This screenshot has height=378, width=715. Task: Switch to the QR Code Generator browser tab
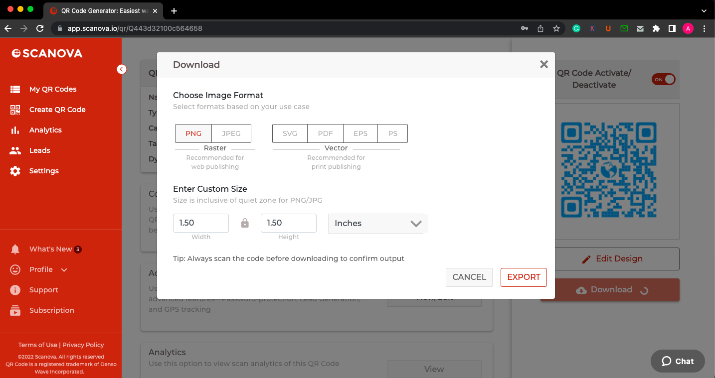(x=100, y=10)
